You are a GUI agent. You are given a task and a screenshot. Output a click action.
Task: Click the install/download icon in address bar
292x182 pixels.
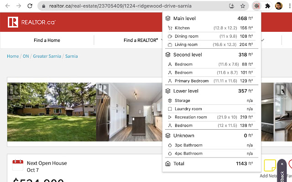(x=232, y=6)
